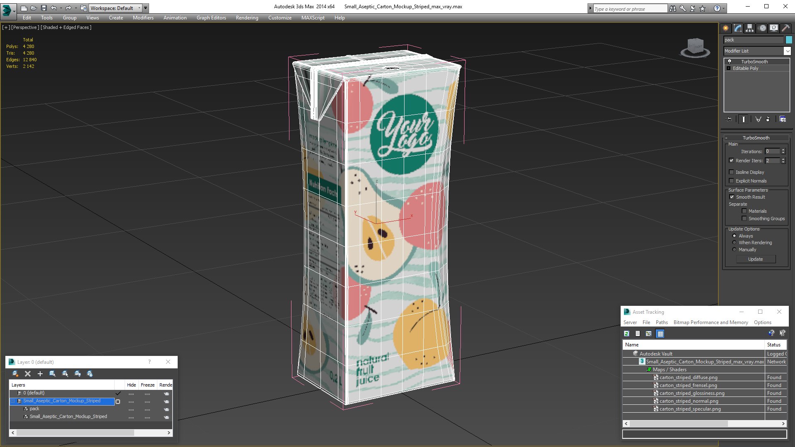This screenshot has width=795, height=447.
Task: Click Refresh icon in Asset Tracking
Action: tap(627, 334)
